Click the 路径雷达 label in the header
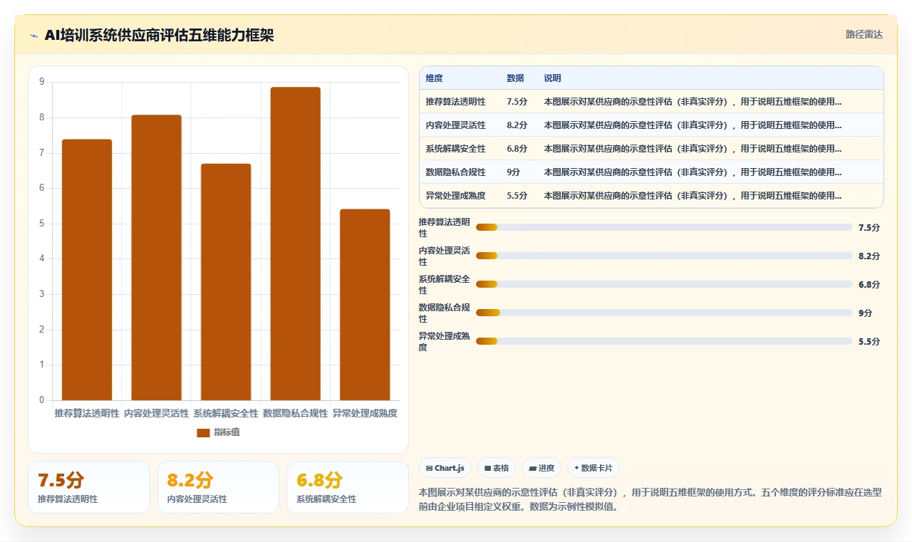 (864, 34)
